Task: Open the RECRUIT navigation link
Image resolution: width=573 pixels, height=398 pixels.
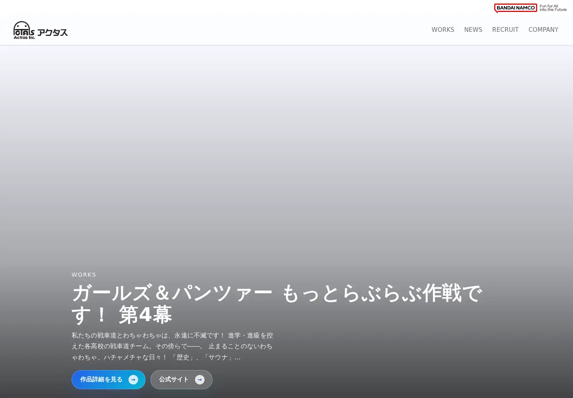Action: pos(505,29)
